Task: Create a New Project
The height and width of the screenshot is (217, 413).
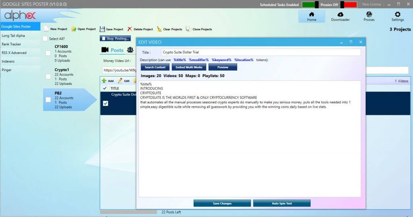Action: tap(56, 29)
